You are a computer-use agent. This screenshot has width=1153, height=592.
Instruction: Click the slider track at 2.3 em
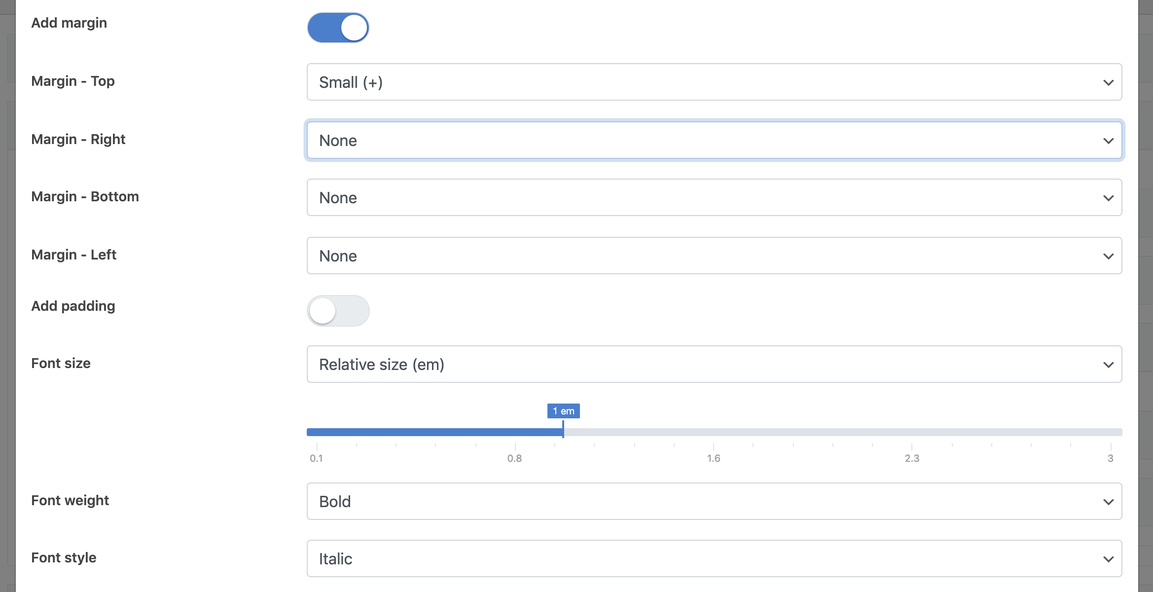point(912,432)
